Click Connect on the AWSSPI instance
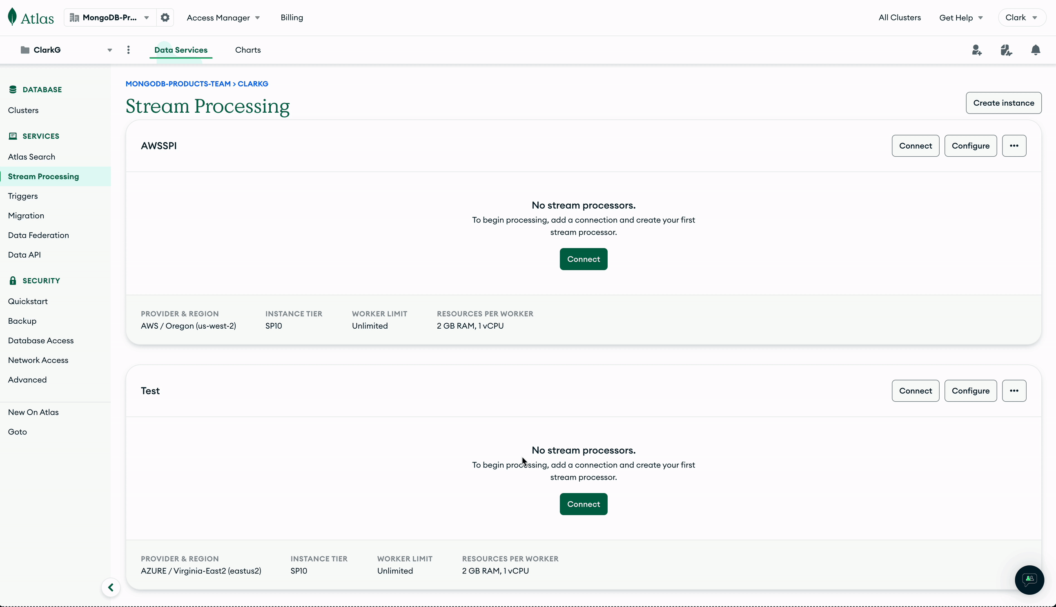This screenshot has width=1056, height=607. pos(915,145)
